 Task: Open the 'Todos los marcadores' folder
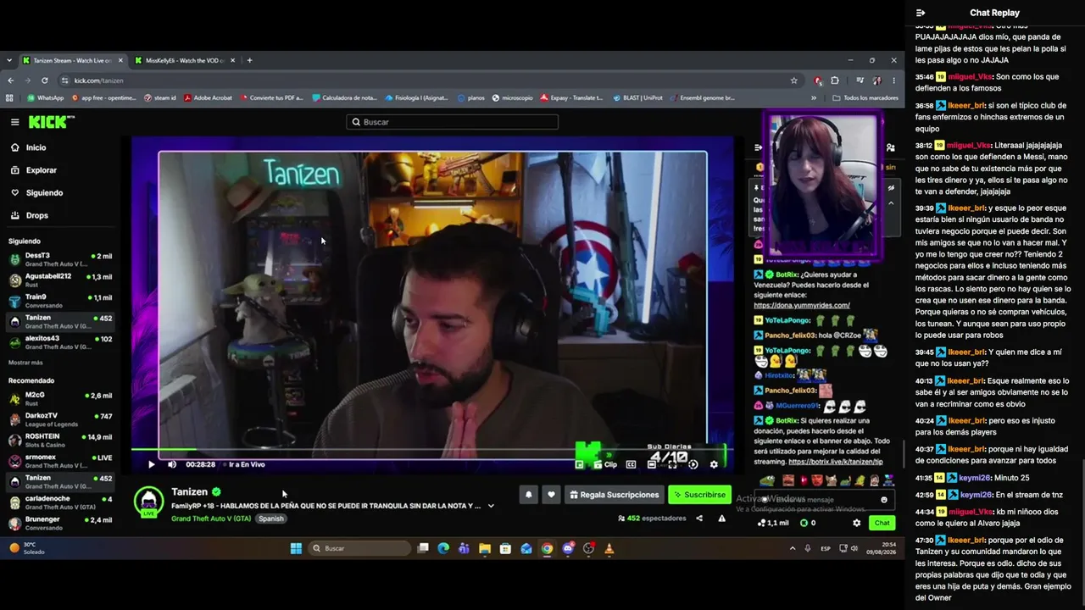coord(865,98)
